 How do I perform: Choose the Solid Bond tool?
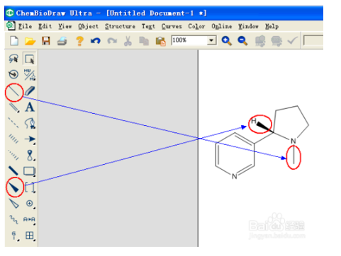click(x=13, y=91)
